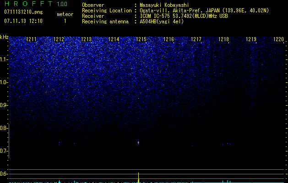Click the HROFFT 1.0.0 title text
The height and width of the screenshot is (183, 288).
point(36,4)
